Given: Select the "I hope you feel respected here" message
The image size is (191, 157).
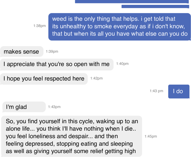Looking at the screenshot, I should [44, 78].
